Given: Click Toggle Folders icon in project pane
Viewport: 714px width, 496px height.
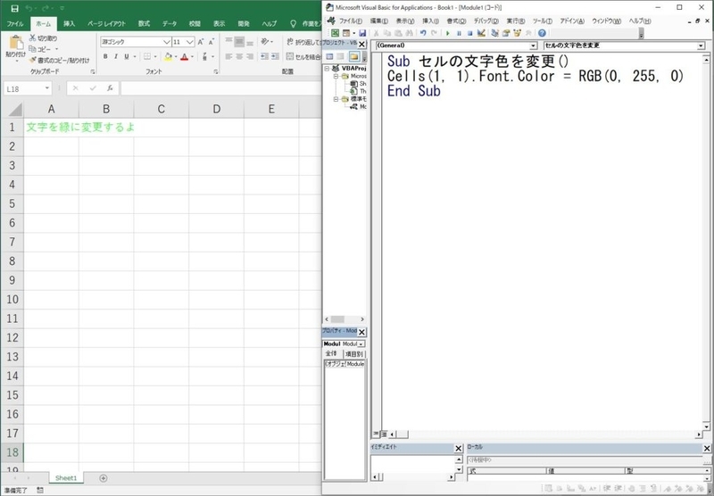Looking at the screenshot, I should pos(353,56).
